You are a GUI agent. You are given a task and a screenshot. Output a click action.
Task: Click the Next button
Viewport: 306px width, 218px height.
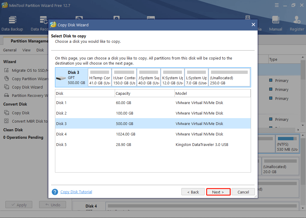218,192
